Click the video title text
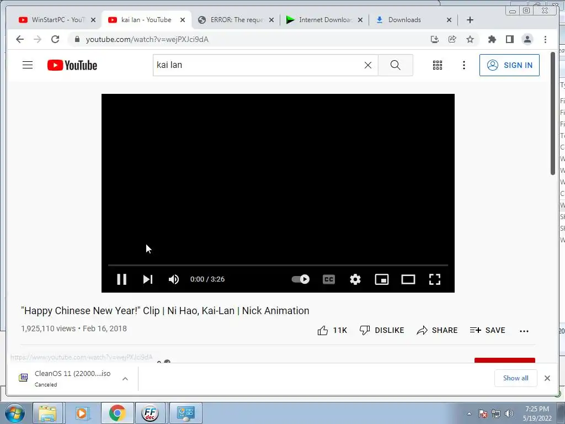 165,310
